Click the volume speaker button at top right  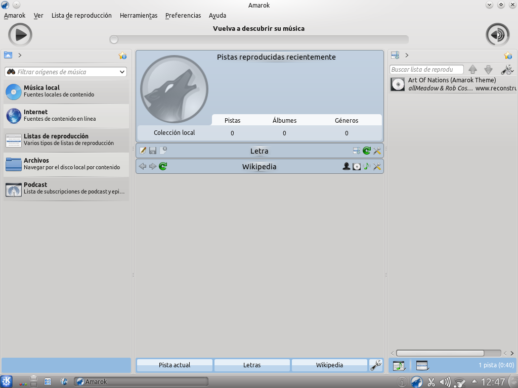point(498,35)
